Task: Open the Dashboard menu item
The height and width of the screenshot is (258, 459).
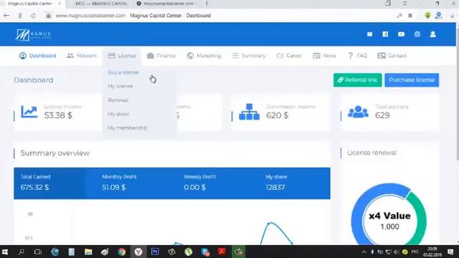Action: coord(37,56)
